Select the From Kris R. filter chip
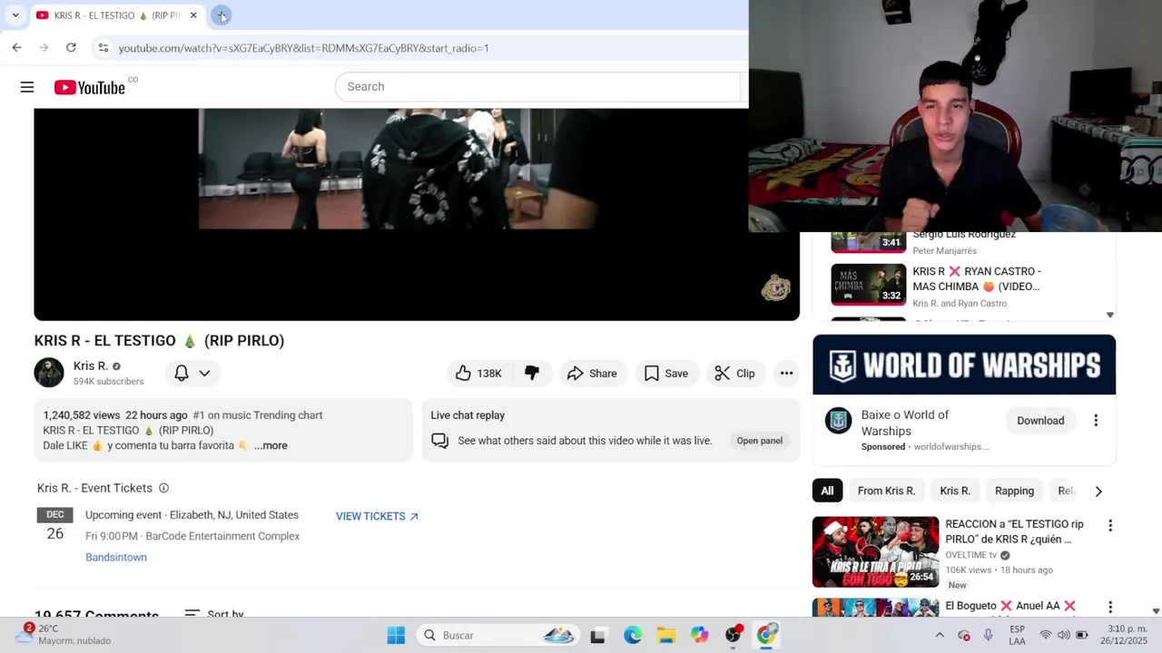 coord(886,491)
